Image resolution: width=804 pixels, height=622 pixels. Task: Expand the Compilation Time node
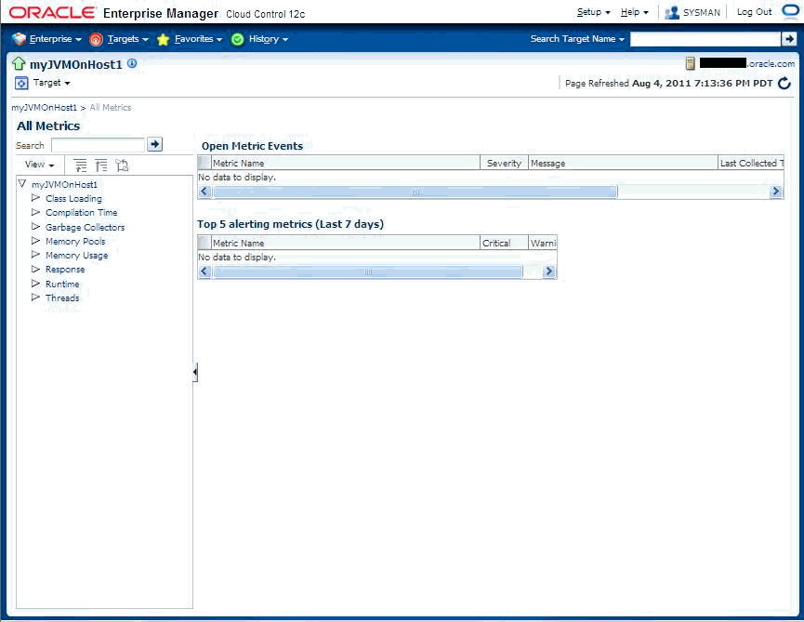[35, 212]
